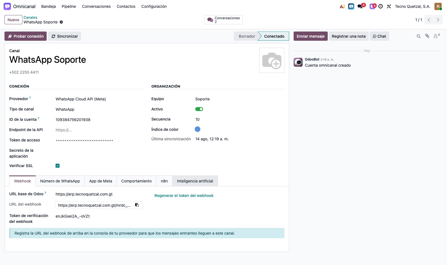The height and width of the screenshot is (265, 447).
Task: Open attachments paperclip in chatter
Action: tap(427, 36)
